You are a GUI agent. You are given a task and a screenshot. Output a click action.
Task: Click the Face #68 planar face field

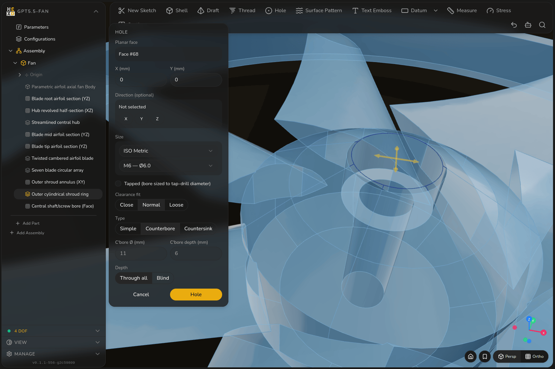pyautogui.click(x=168, y=54)
